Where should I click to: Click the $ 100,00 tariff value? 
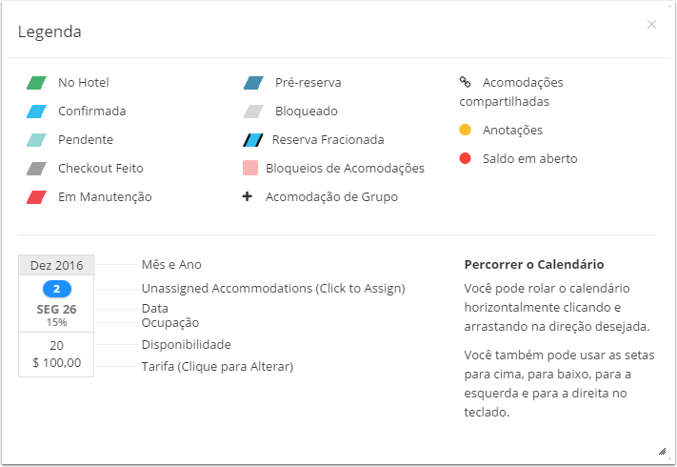click(56, 362)
